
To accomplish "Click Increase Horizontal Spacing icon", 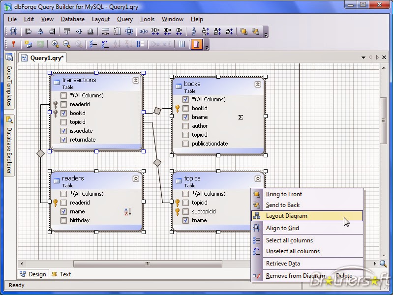I will point(155,31).
